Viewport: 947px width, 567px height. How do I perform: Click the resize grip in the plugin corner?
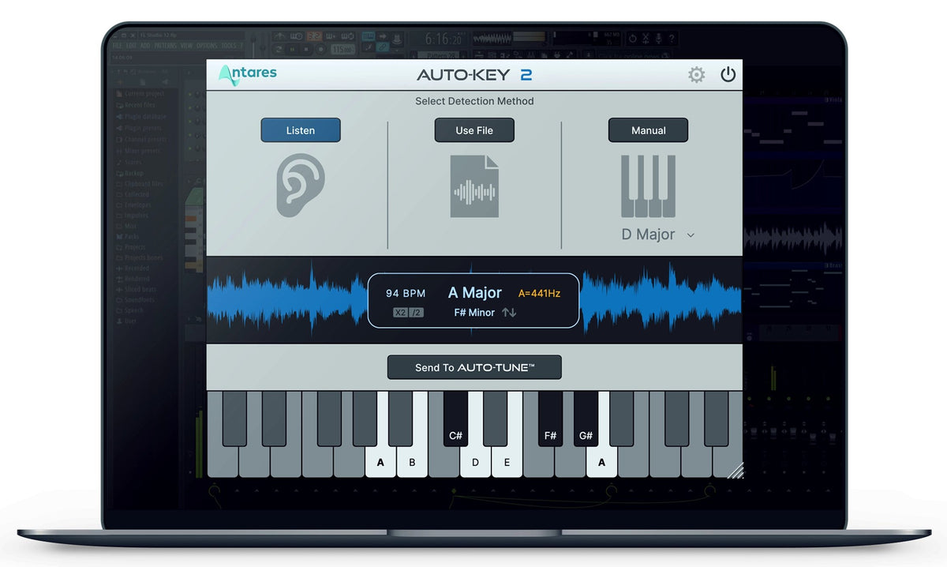tap(737, 471)
